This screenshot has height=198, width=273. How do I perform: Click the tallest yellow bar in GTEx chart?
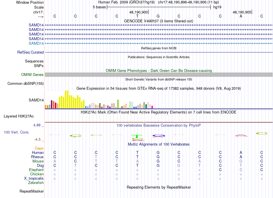[x=66, y=99]
